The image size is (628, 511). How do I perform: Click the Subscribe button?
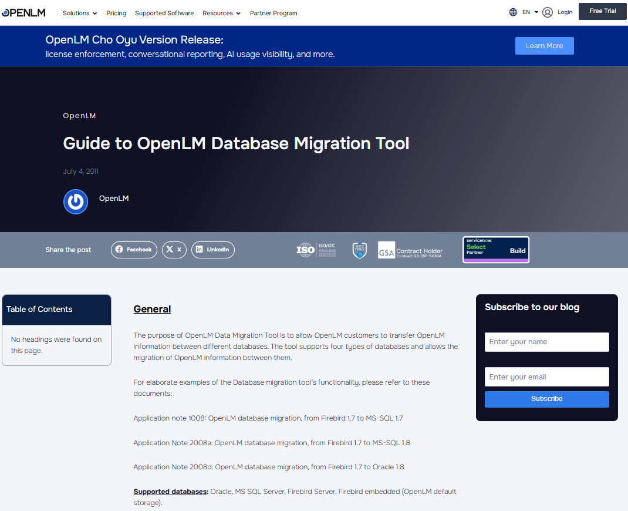pos(546,399)
